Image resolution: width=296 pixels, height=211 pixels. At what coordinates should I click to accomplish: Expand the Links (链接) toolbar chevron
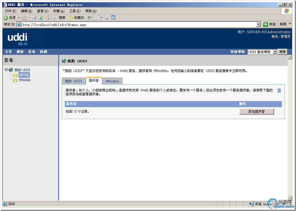[290, 24]
